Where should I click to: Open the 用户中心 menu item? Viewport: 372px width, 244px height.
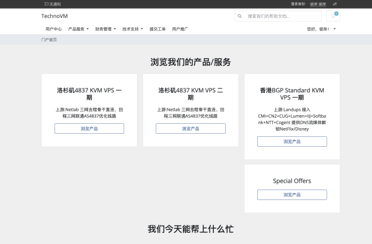tap(53, 29)
